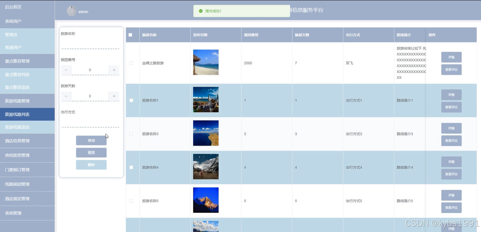Open beach cover image of 丝绸之路旅游

pyautogui.click(x=206, y=62)
